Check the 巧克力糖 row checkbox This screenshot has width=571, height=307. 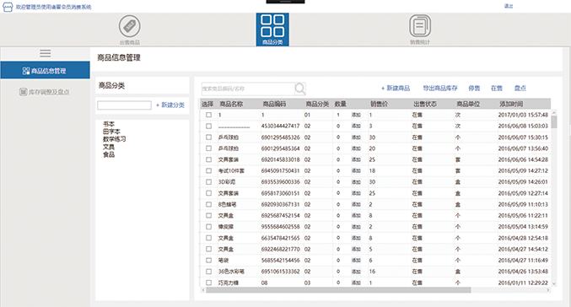click(208, 283)
